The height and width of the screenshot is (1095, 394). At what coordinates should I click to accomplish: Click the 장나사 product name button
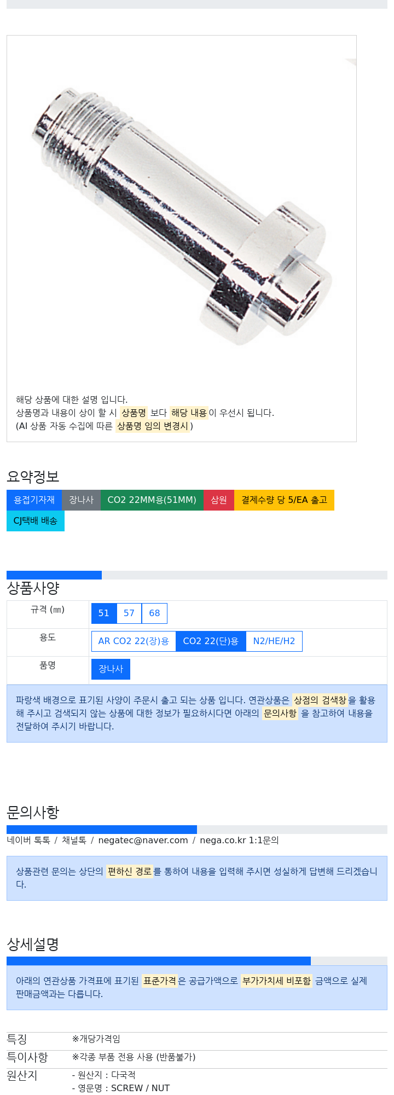(x=111, y=669)
